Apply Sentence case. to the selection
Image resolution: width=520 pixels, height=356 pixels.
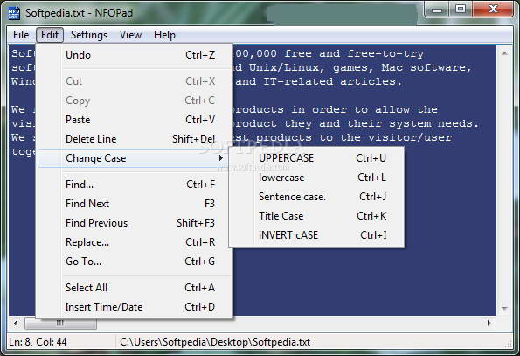[316, 197]
